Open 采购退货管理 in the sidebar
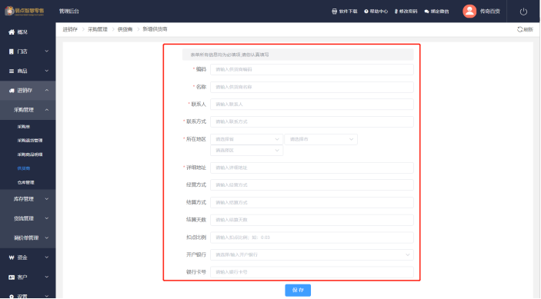This screenshot has width=541, height=299. 30,141
